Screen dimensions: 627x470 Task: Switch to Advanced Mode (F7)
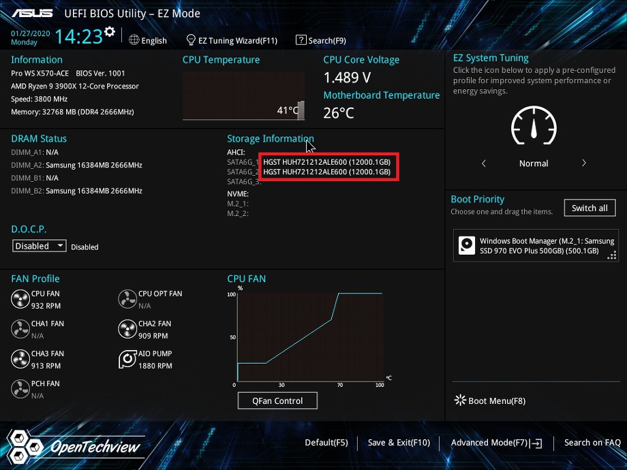pos(497,443)
